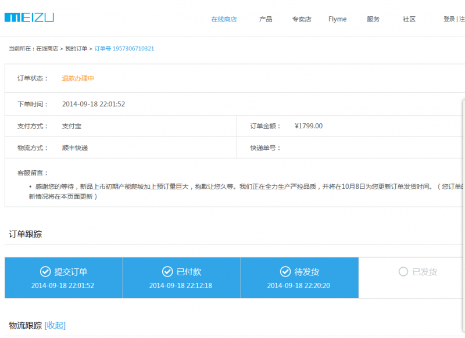Go to 专卖店 in navigation
This screenshot has height=338, width=465.
pyautogui.click(x=302, y=19)
